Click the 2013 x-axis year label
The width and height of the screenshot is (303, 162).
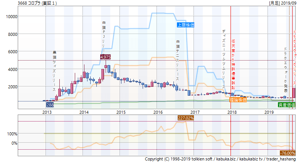pos(47,112)
